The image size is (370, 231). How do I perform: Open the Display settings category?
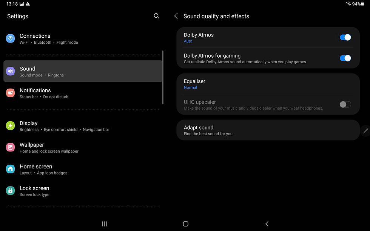pyautogui.click(x=83, y=126)
